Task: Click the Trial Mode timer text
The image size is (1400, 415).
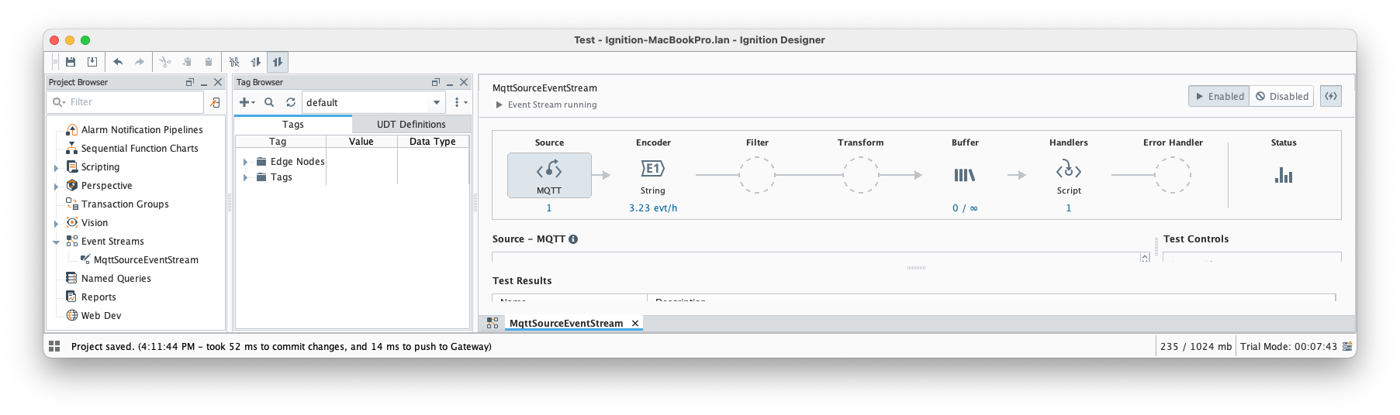Action: tap(1288, 347)
